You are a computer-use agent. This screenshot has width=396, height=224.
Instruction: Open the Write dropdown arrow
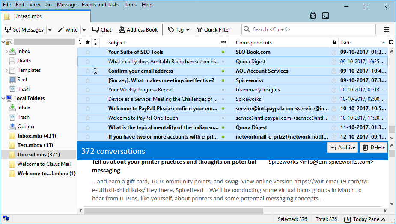click(x=84, y=30)
